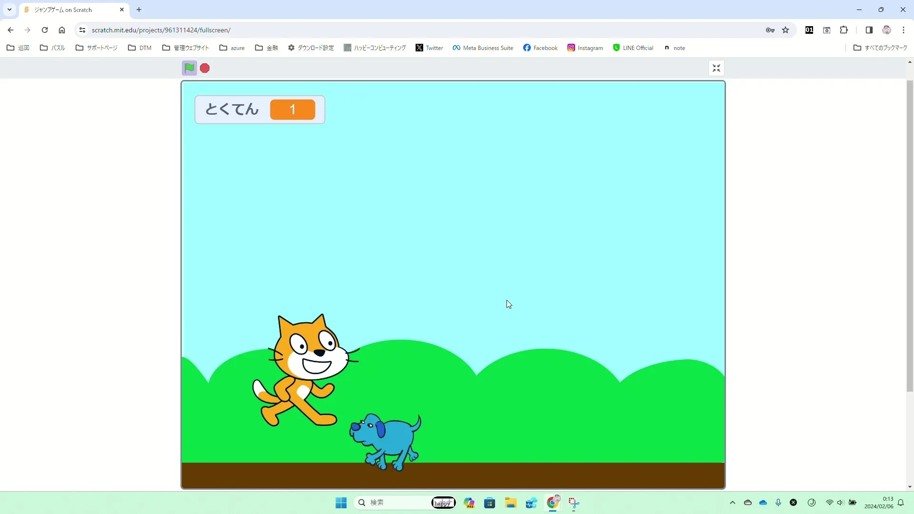914x514 pixels.
Task: Click the score display orange badge
Action: (x=293, y=109)
